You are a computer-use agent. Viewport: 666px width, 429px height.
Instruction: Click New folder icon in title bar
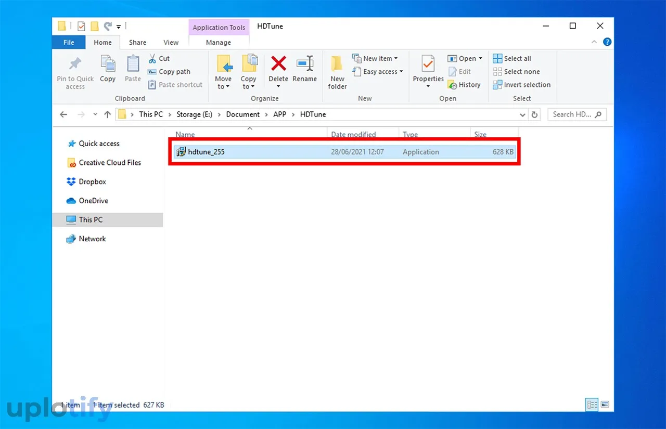click(x=95, y=26)
